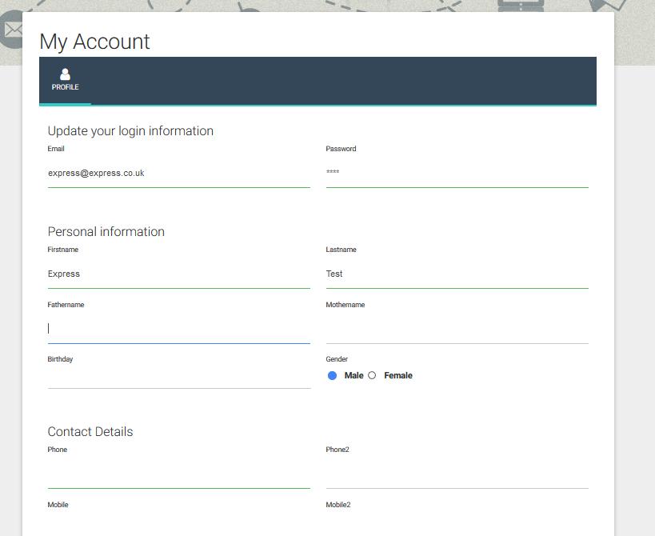Image resolution: width=655 pixels, height=536 pixels.
Task: Click the Email input field
Action: pos(179,173)
